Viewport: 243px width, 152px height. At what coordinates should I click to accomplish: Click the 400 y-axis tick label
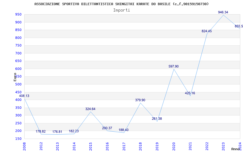(x=18, y=100)
